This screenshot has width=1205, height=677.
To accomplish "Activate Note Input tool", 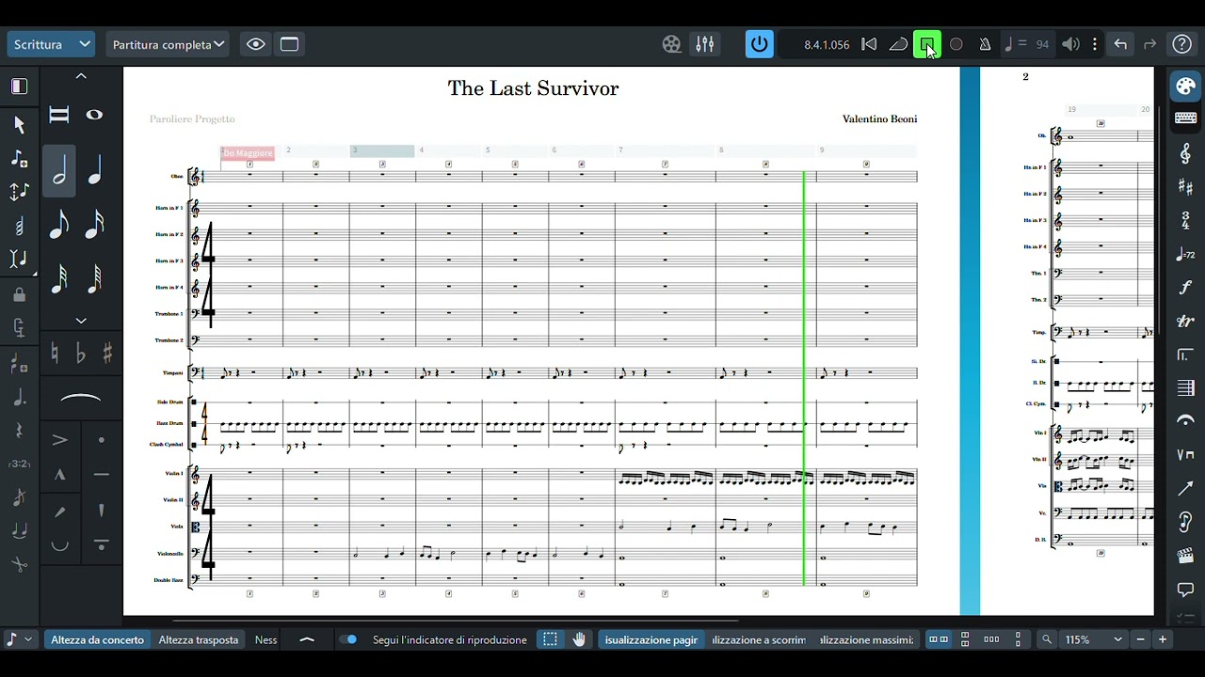I will pos(19,158).
